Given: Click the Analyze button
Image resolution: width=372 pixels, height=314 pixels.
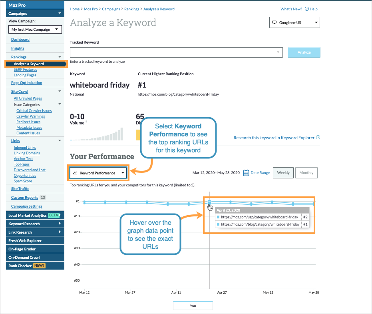Looking at the screenshot, I should point(304,52).
